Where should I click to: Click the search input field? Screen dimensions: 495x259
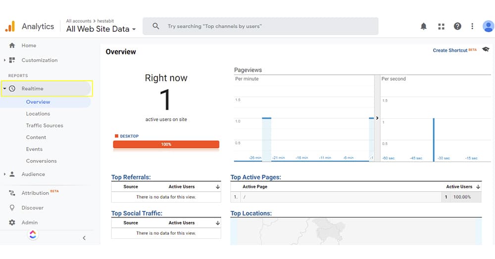point(267,26)
